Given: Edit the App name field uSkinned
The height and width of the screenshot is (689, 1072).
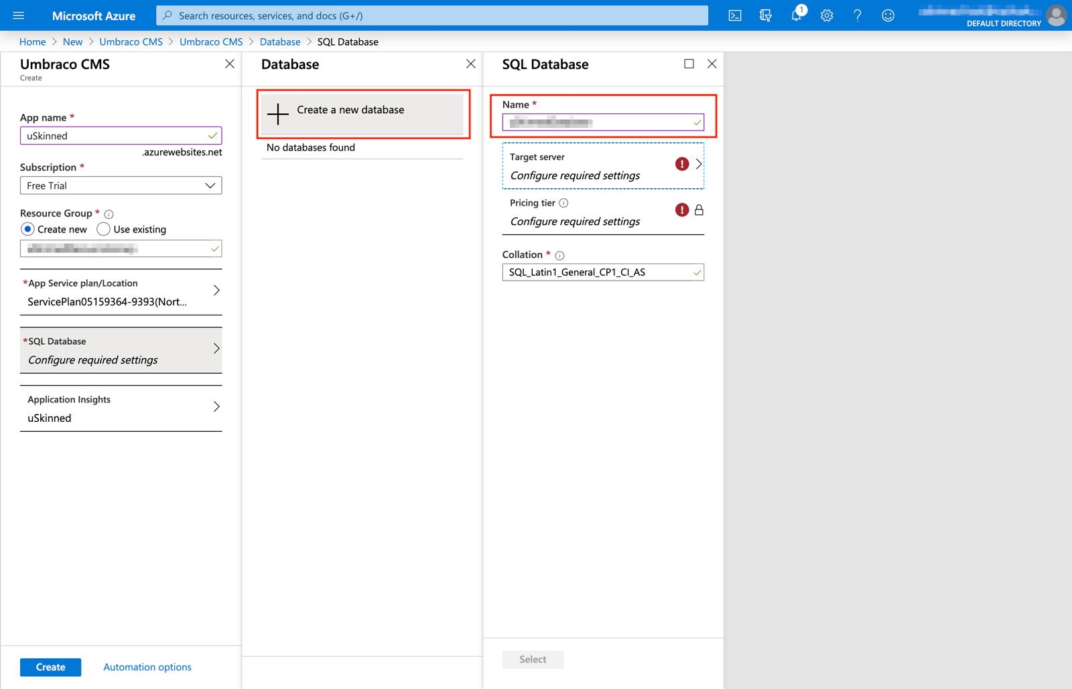Looking at the screenshot, I should (121, 136).
